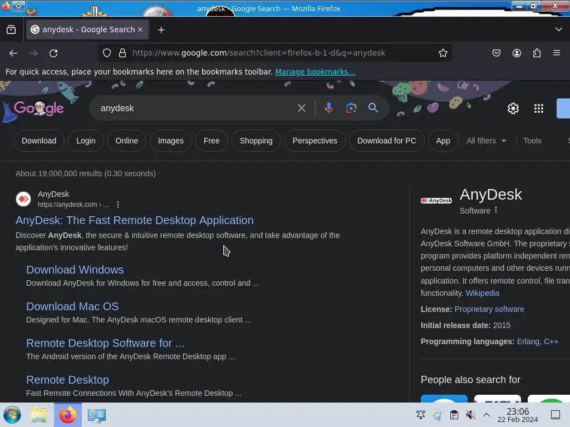Select the Login filter chip
Screen dimensions: 570x427
[x=86, y=141]
